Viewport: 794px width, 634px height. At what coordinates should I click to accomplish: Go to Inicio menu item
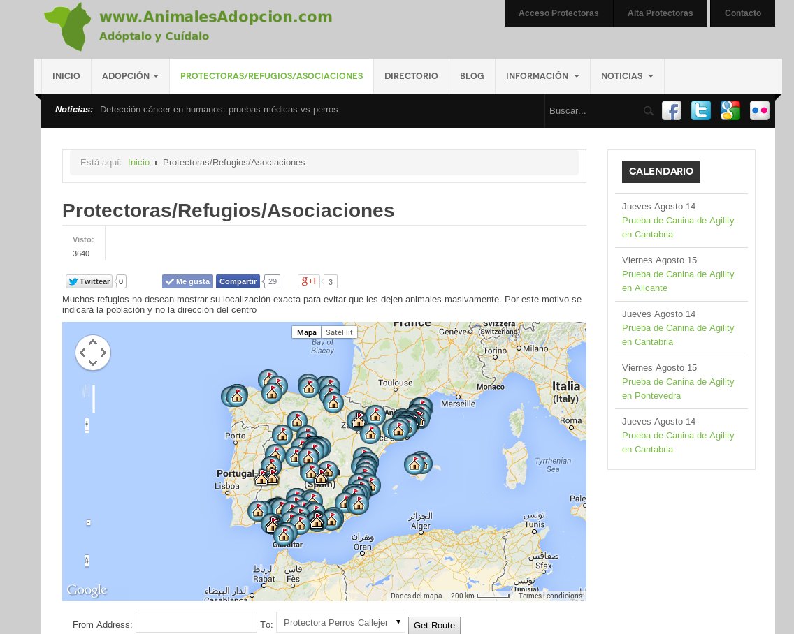pyautogui.click(x=66, y=76)
